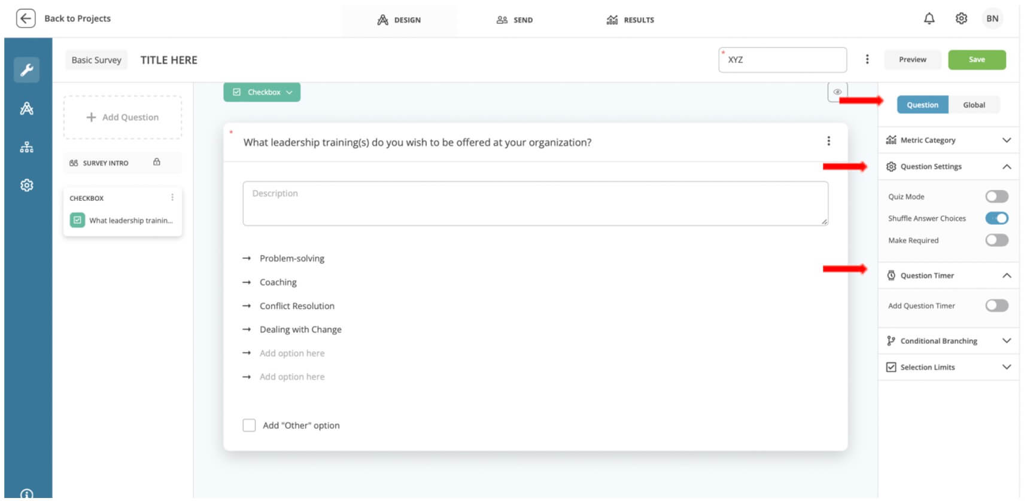The image size is (1027, 501).
Task: Open BN user avatar menu
Action: click(992, 19)
